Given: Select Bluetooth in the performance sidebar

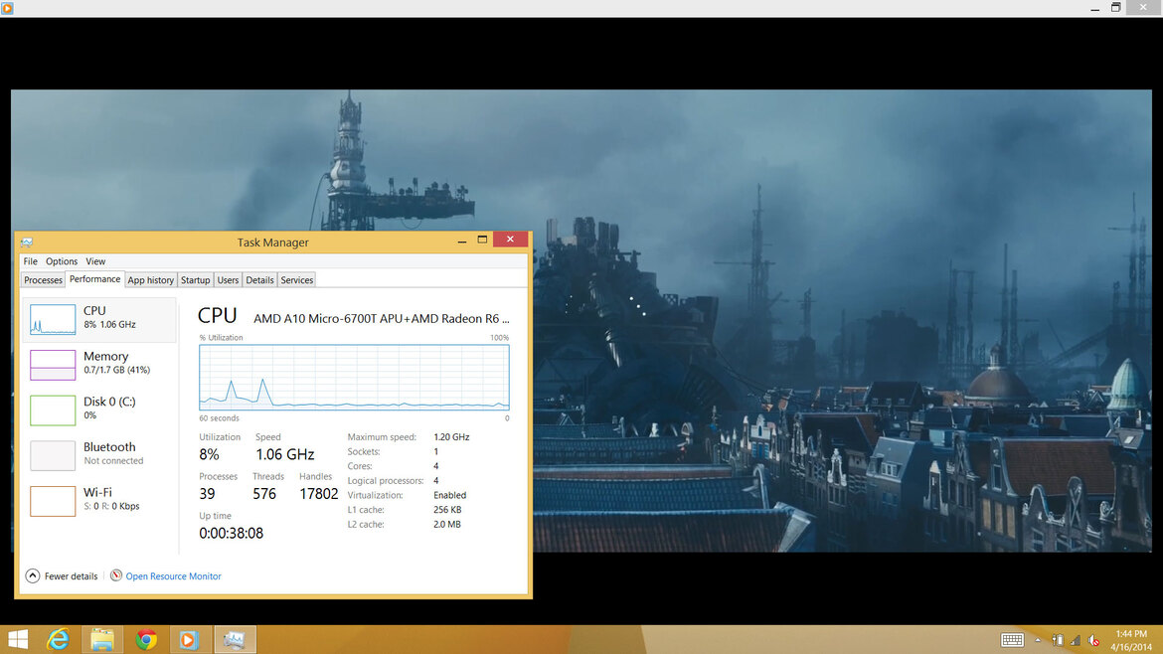Looking at the screenshot, I should pyautogui.click(x=99, y=455).
